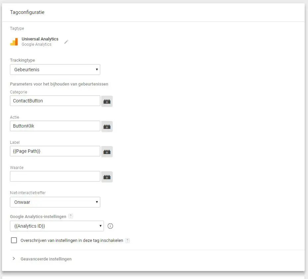The image size is (308, 279).
Task: Click the info icon beside Analytics ID dropdown
Action: pyautogui.click(x=110, y=226)
